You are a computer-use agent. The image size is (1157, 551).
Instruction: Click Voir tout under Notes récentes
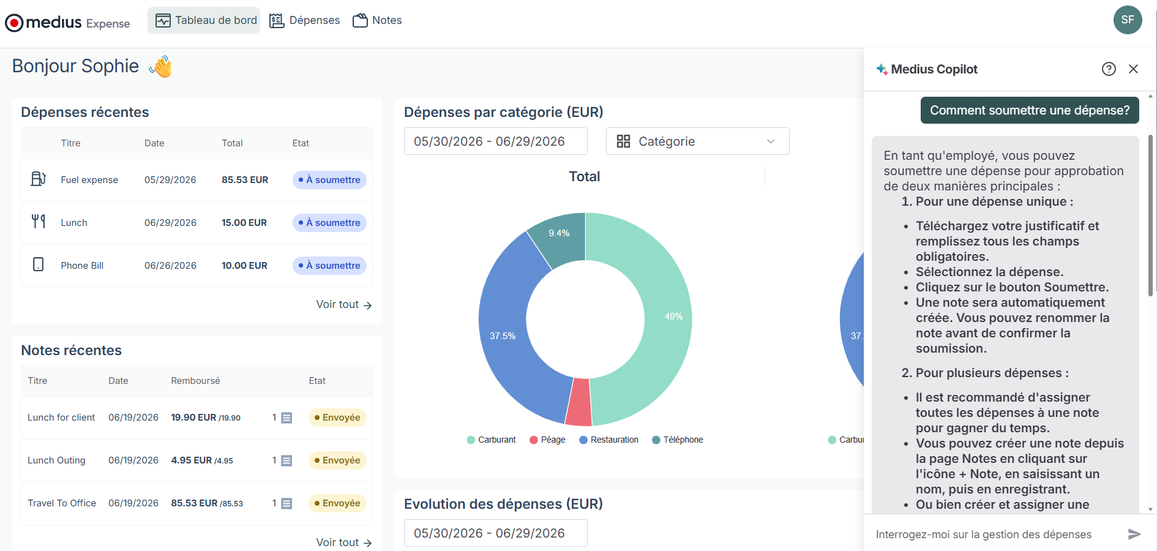point(344,542)
